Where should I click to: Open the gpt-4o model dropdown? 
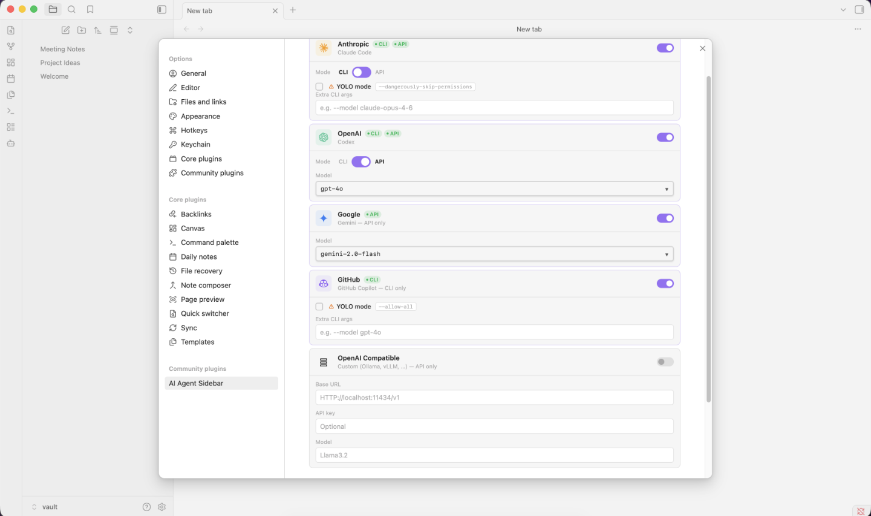[x=667, y=188]
